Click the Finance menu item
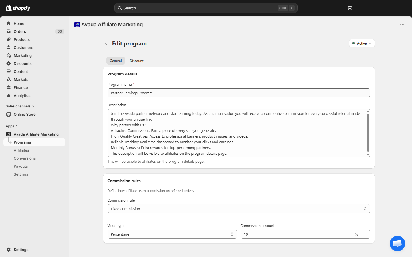412x257 pixels. [x=21, y=87]
